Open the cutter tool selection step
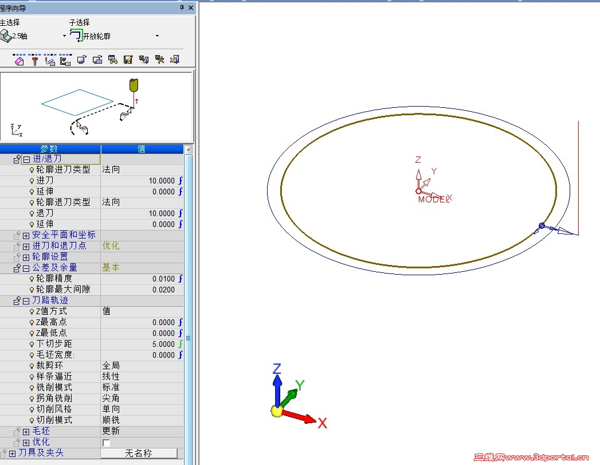 click(x=35, y=60)
